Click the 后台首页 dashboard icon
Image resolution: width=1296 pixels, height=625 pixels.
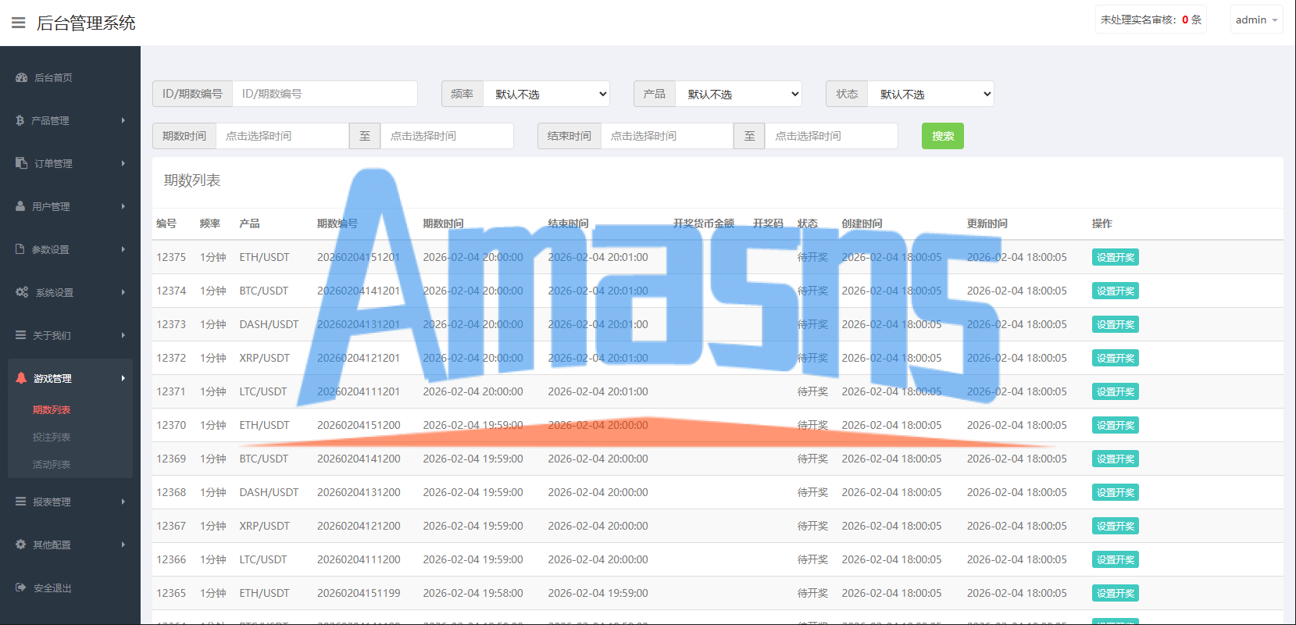(x=22, y=77)
